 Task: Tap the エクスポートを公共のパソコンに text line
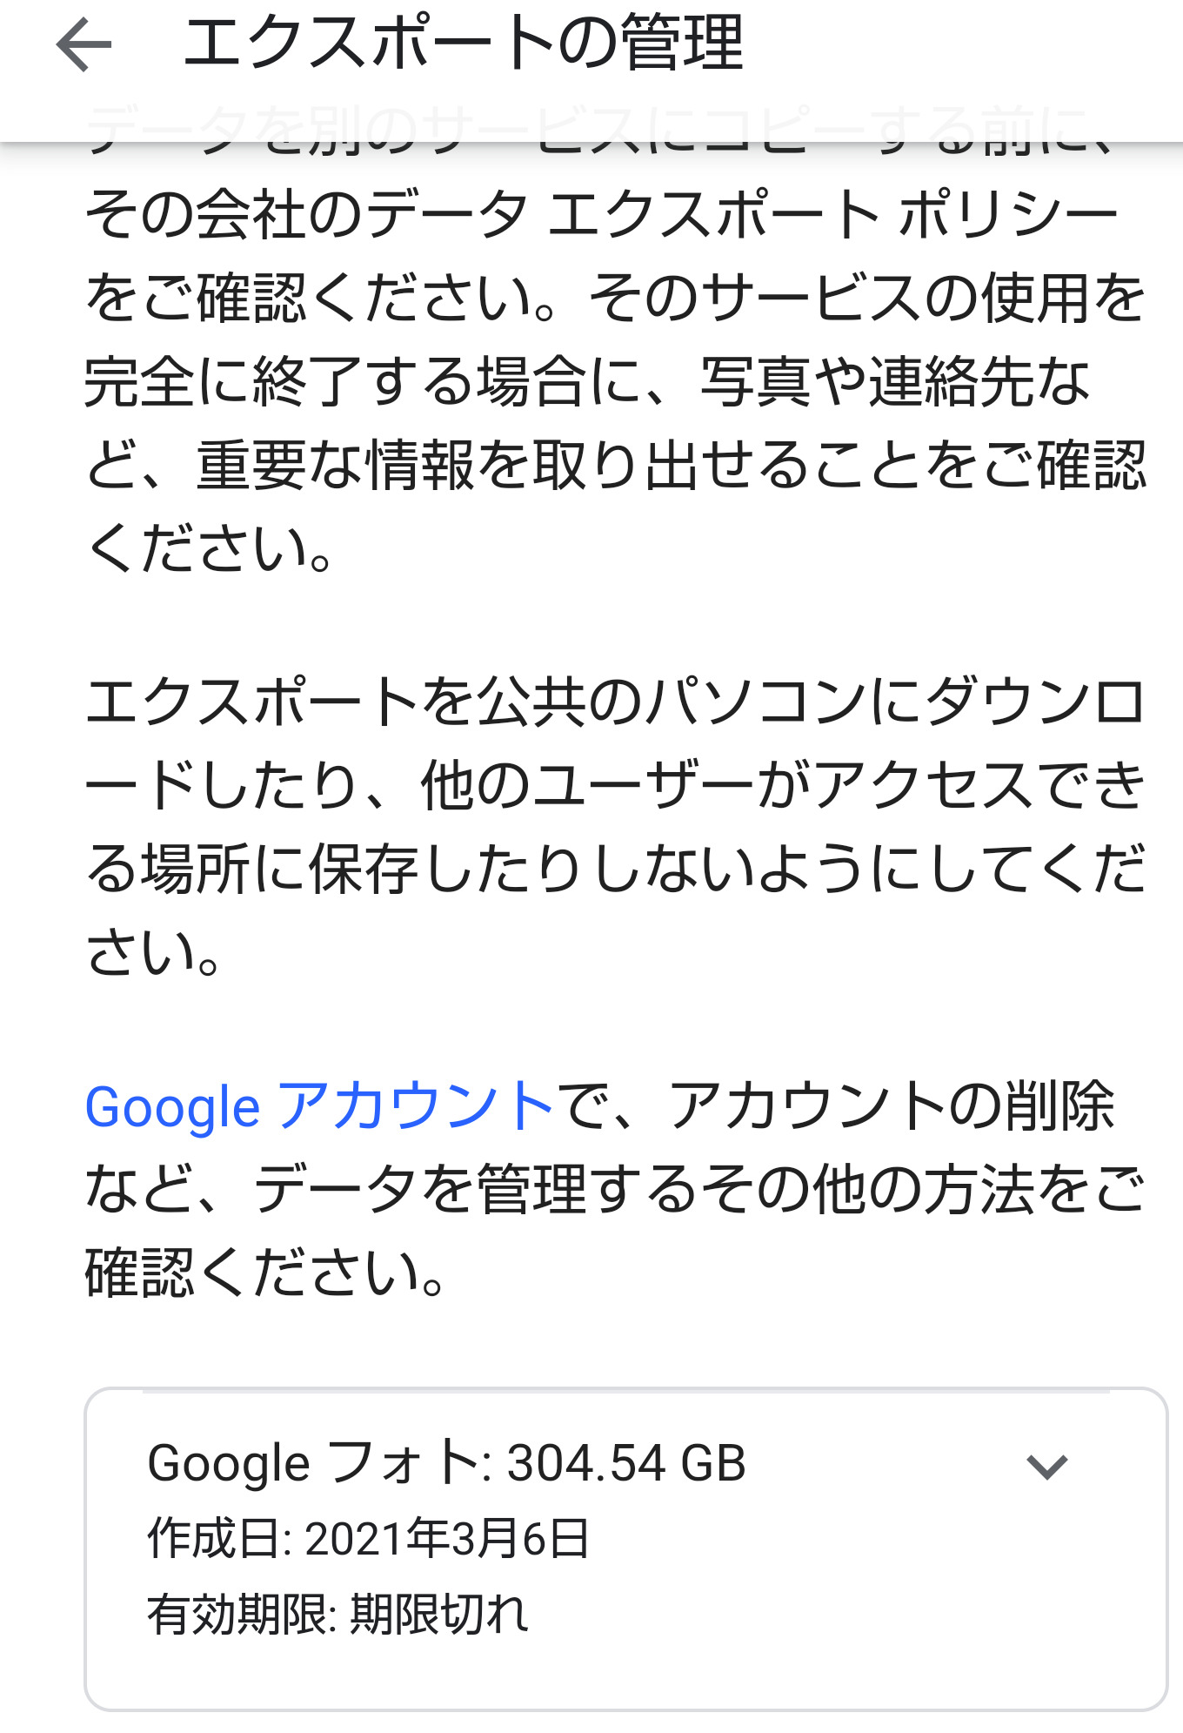pos(614,702)
